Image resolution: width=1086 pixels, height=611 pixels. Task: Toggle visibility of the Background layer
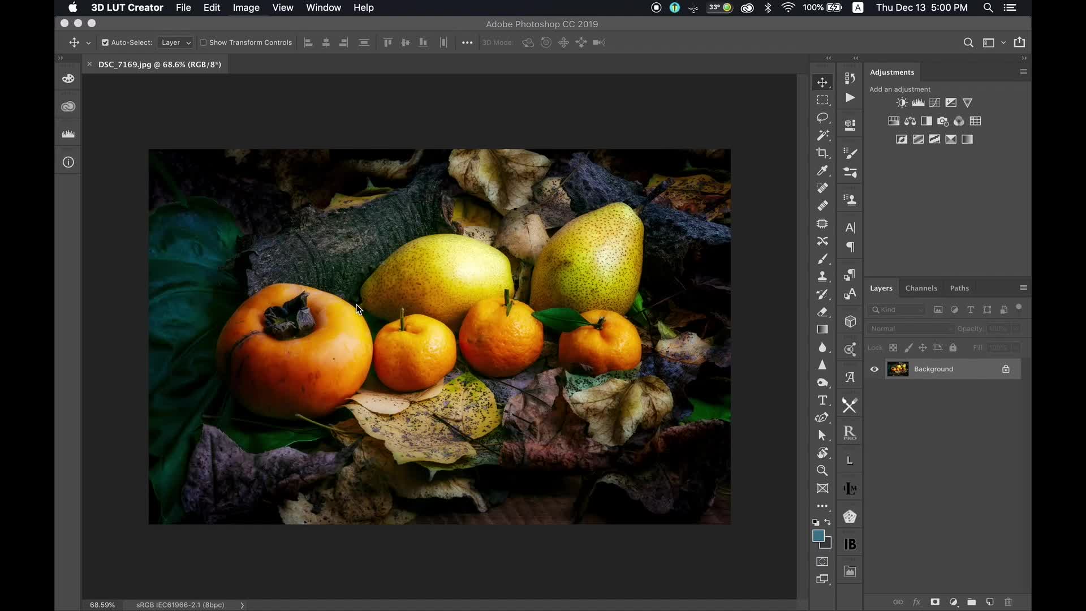(x=874, y=369)
